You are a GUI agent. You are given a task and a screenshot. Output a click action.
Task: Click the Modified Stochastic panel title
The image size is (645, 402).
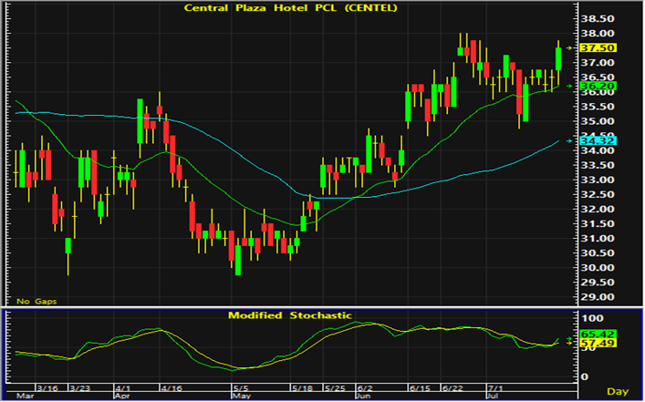[x=290, y=315]
